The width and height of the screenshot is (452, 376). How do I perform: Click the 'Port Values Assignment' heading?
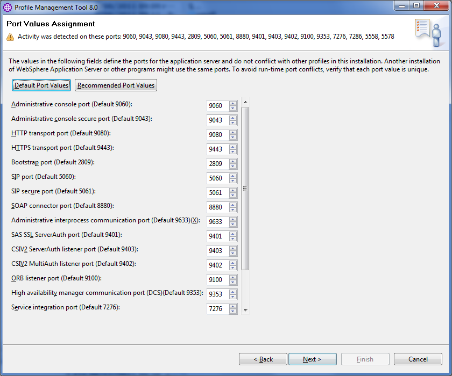pos(51,24)
